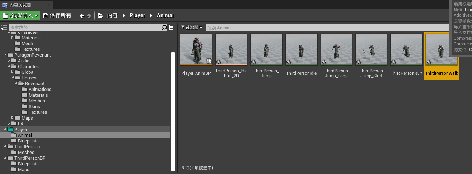Select the Materials folder under Revenant

coord(38,95)
